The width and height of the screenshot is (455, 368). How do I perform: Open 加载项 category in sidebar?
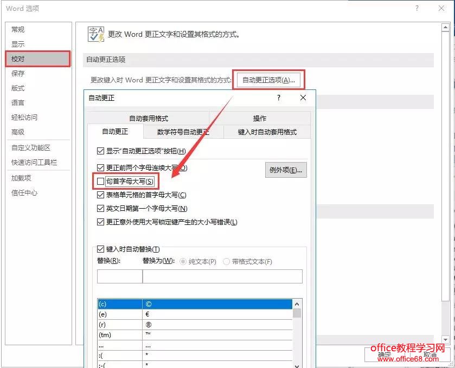tap(21, 178)
